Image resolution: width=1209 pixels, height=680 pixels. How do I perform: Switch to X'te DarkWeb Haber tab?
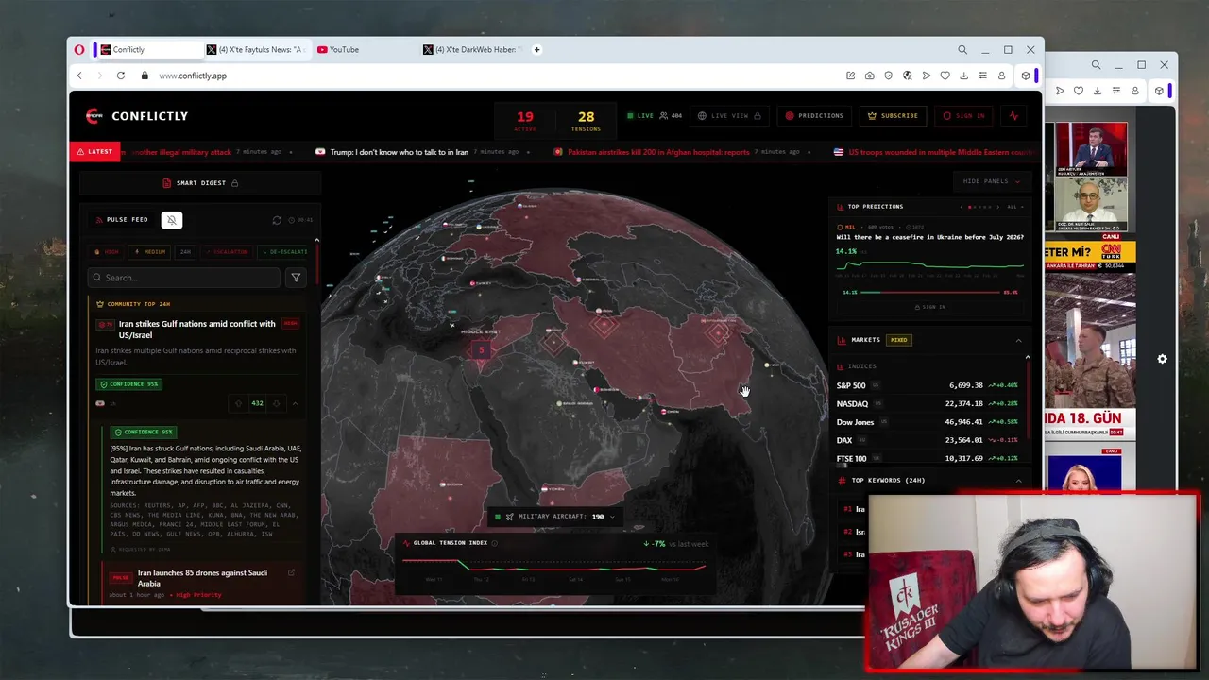(x=472, y=50)
